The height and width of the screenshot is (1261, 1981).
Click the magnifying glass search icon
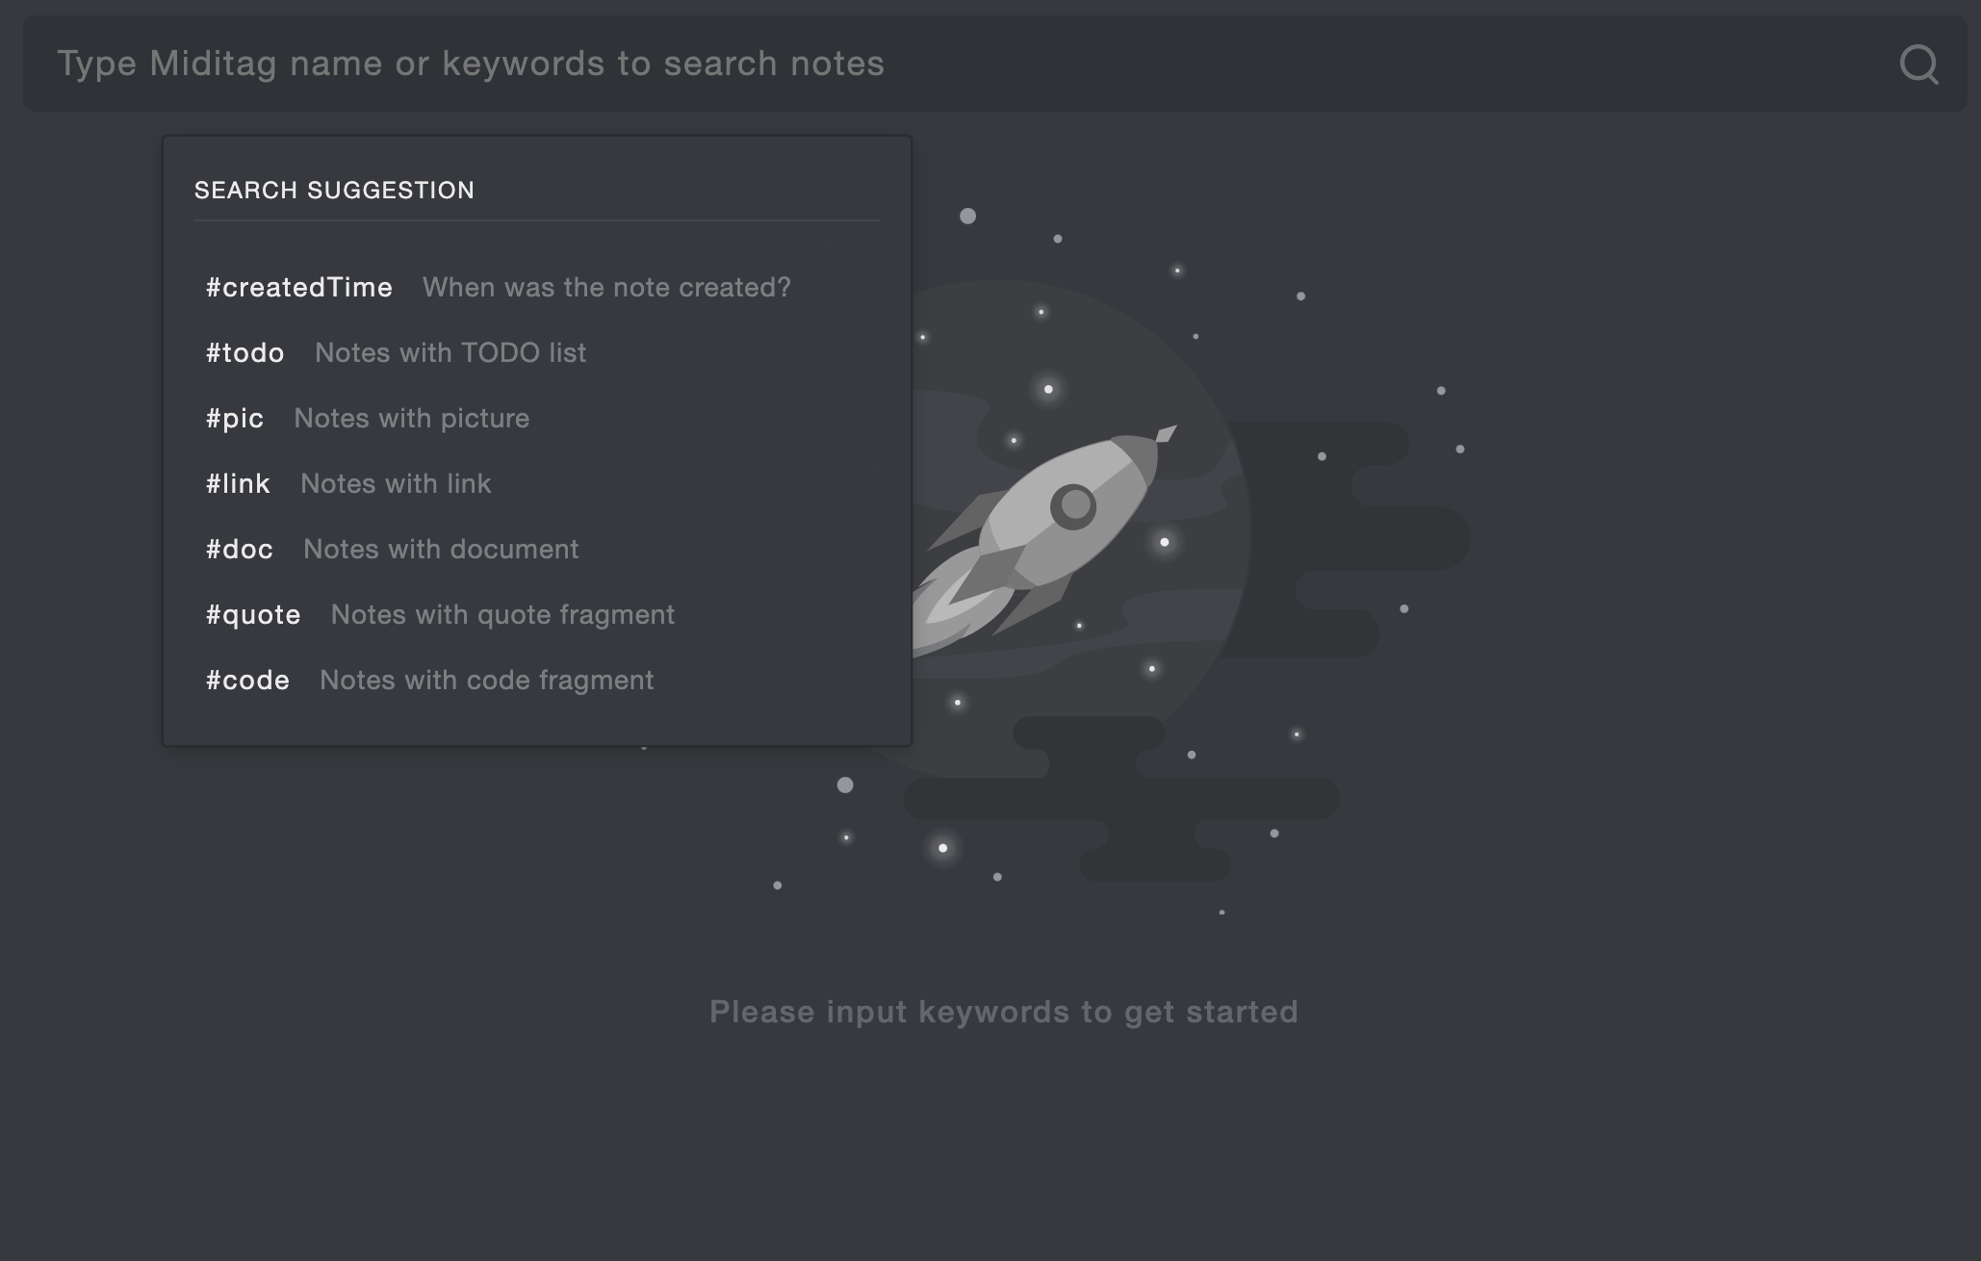click(x=1918, y=64)
